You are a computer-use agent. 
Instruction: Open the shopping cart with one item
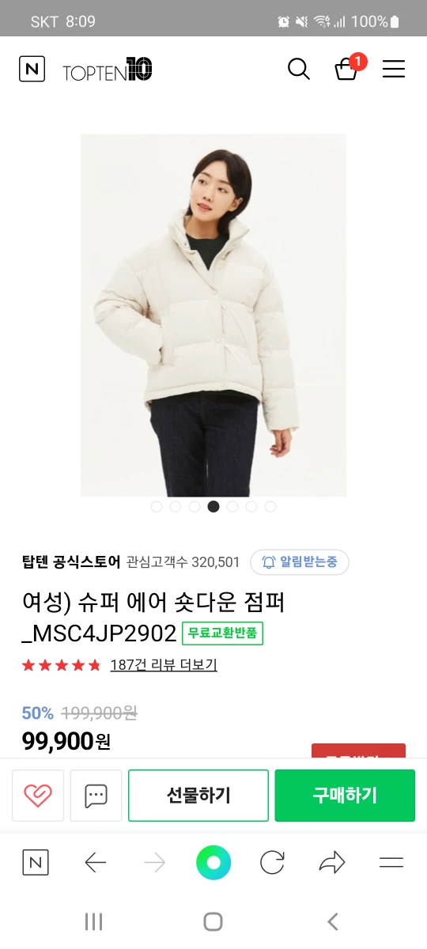(349, 68)
